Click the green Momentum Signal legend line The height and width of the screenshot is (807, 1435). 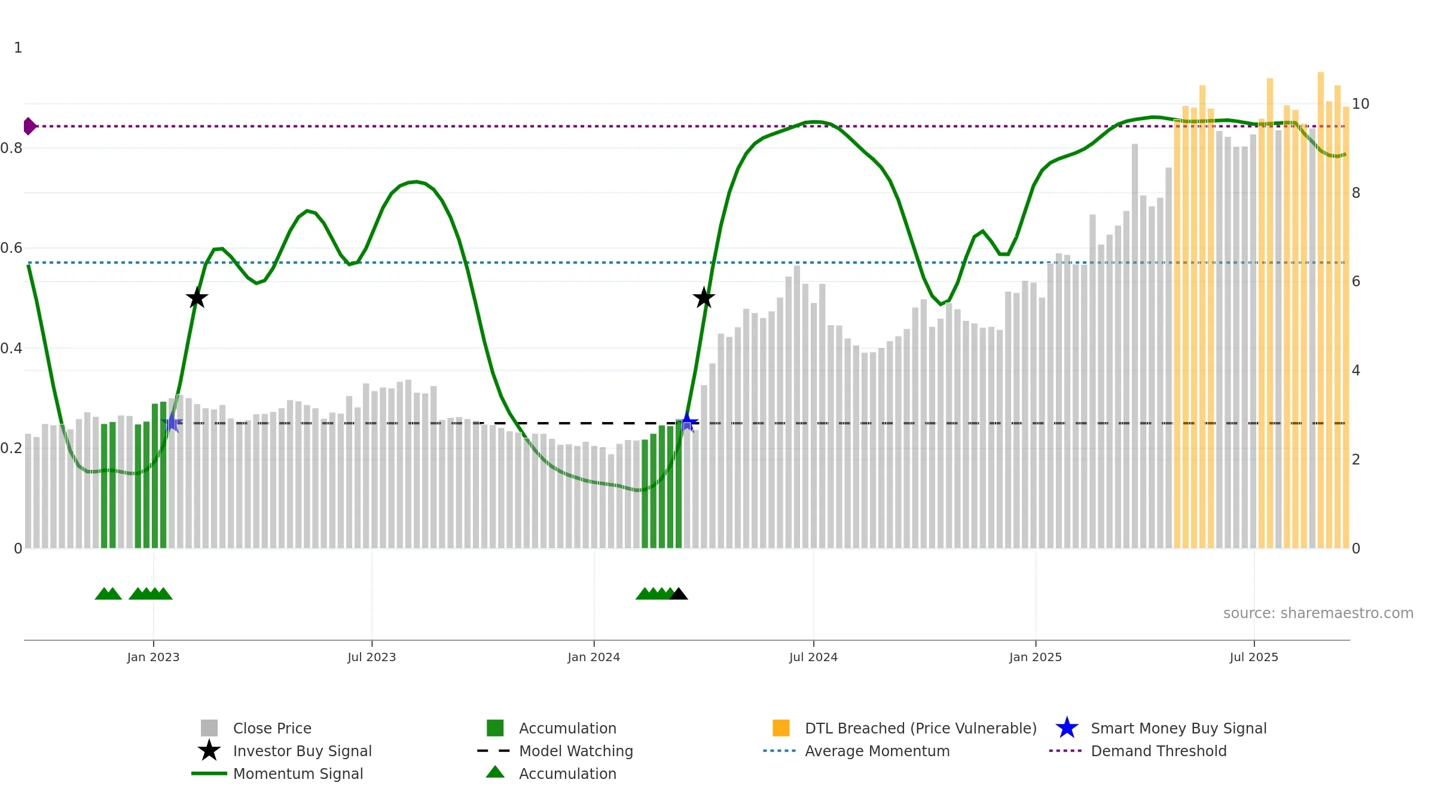pos(209,774)
